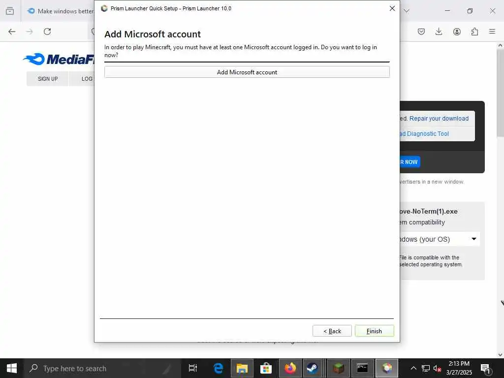Open the Minecraft block icon in taskbar
The height and width of the screenshot is (378, 504).
pyautogui.click(x=339, y=368)
